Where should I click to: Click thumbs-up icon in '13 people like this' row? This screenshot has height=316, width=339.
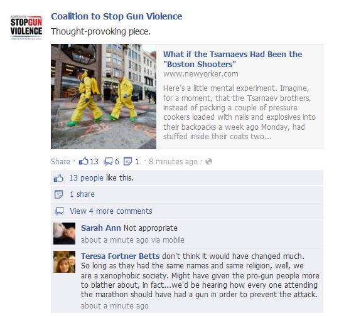coord(58,178)
